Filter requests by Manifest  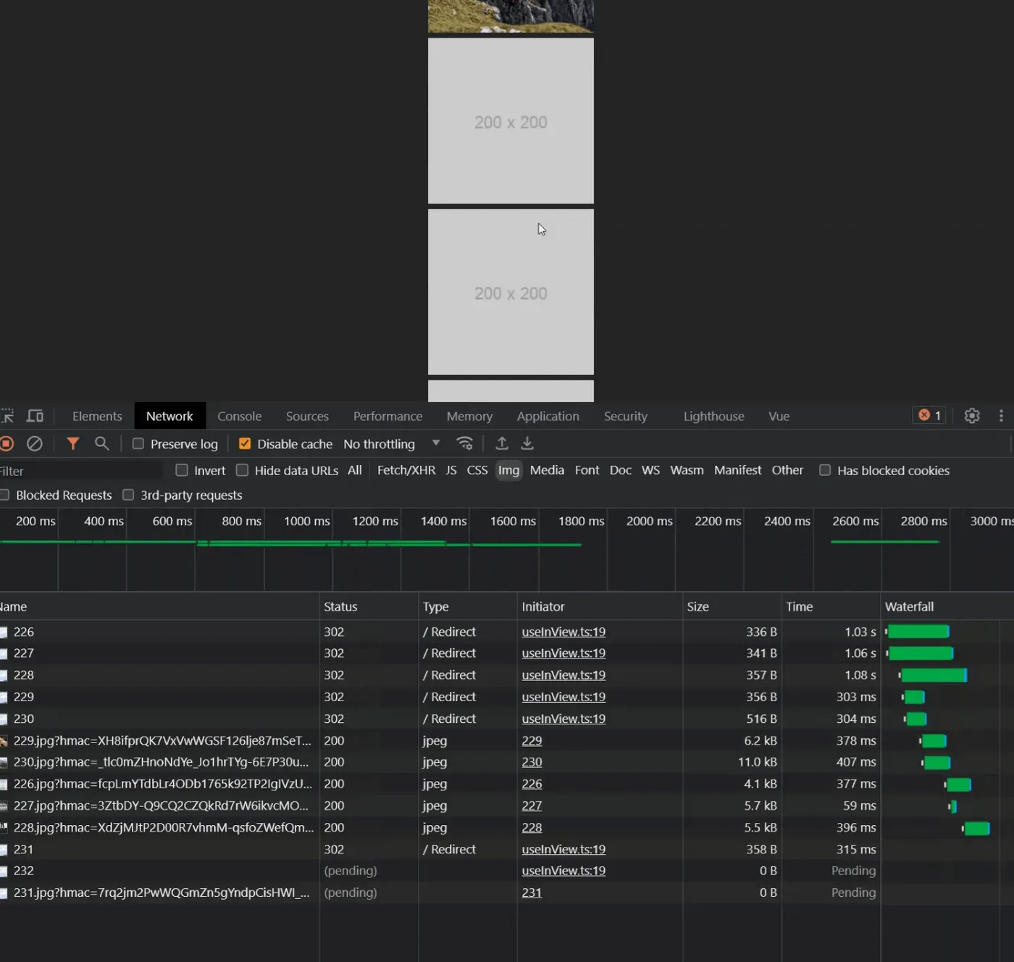[737, 470]
